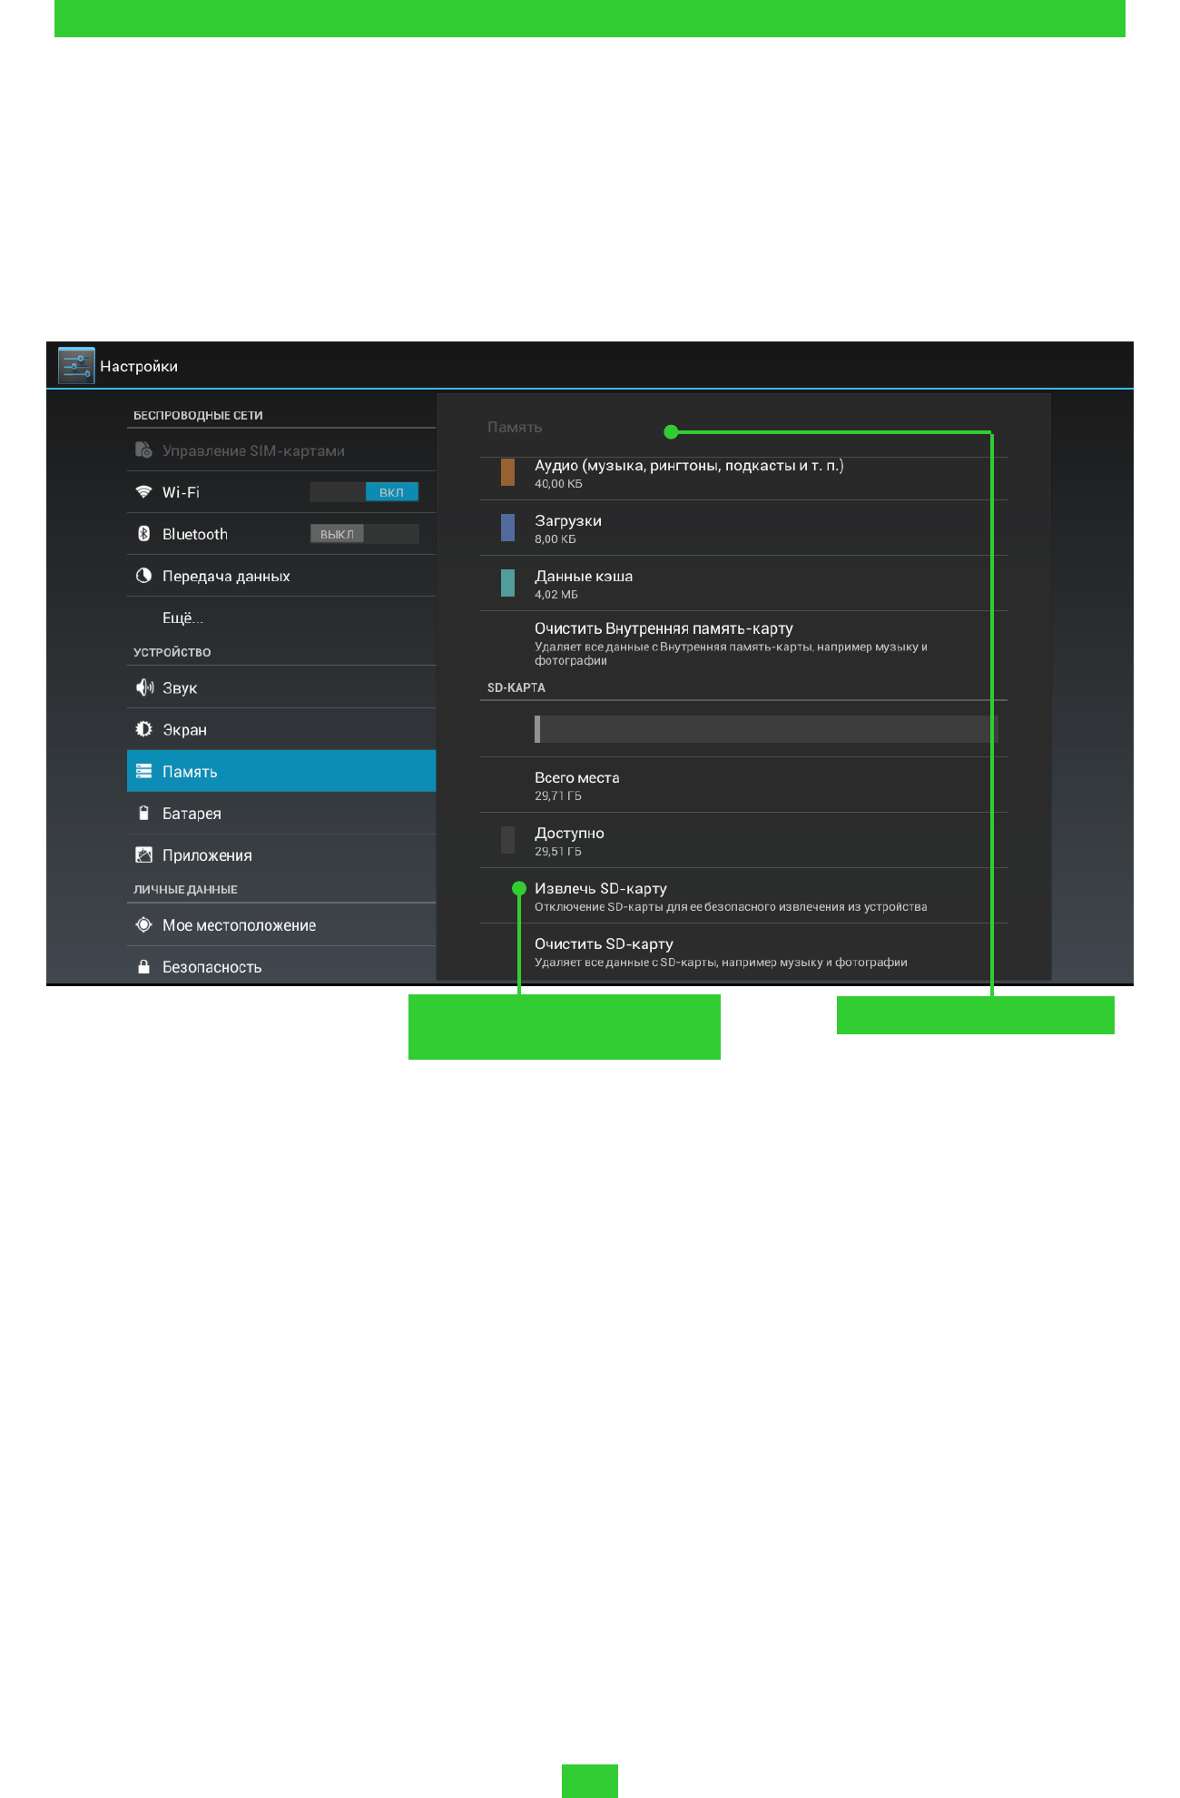Click the screen brightness icon
Viewport: 1180px width, 1798px height.
click(143, 729)
